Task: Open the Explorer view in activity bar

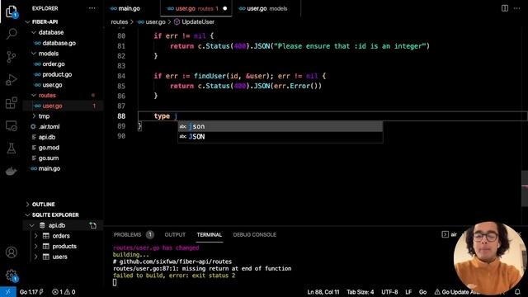Action: click(11, 12)
